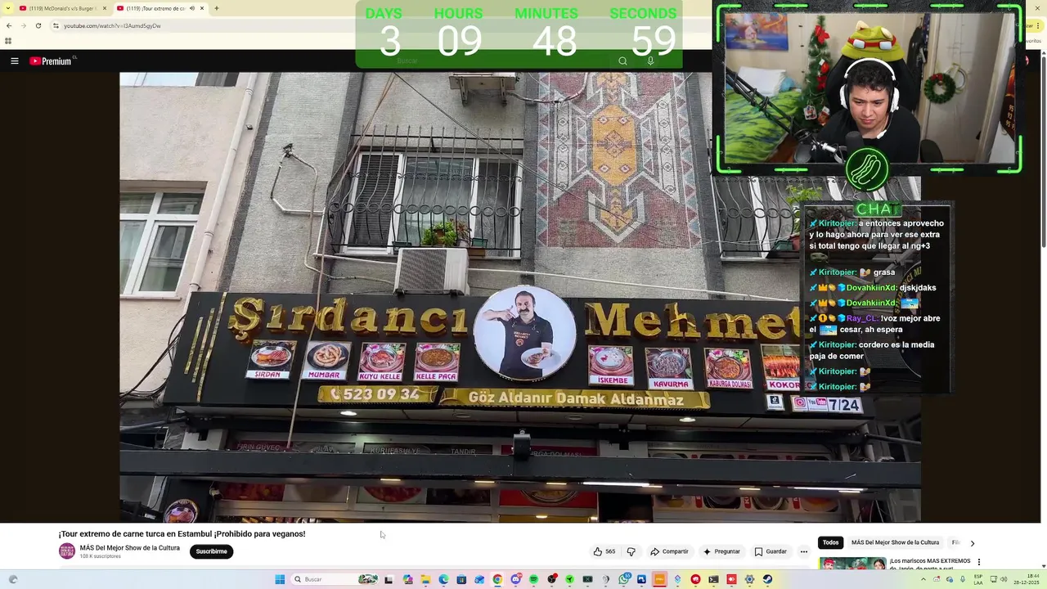Screen dimensions: 1047x589
Task: Subscribe with the Suscribirme button
Action: [x=211, y=551]
